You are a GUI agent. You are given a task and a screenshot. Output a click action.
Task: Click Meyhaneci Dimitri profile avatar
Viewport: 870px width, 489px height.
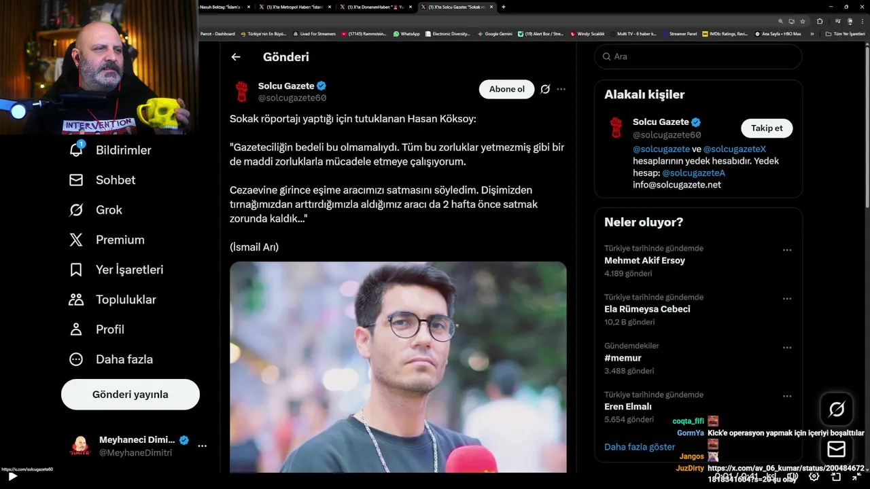tap(80, 446)
